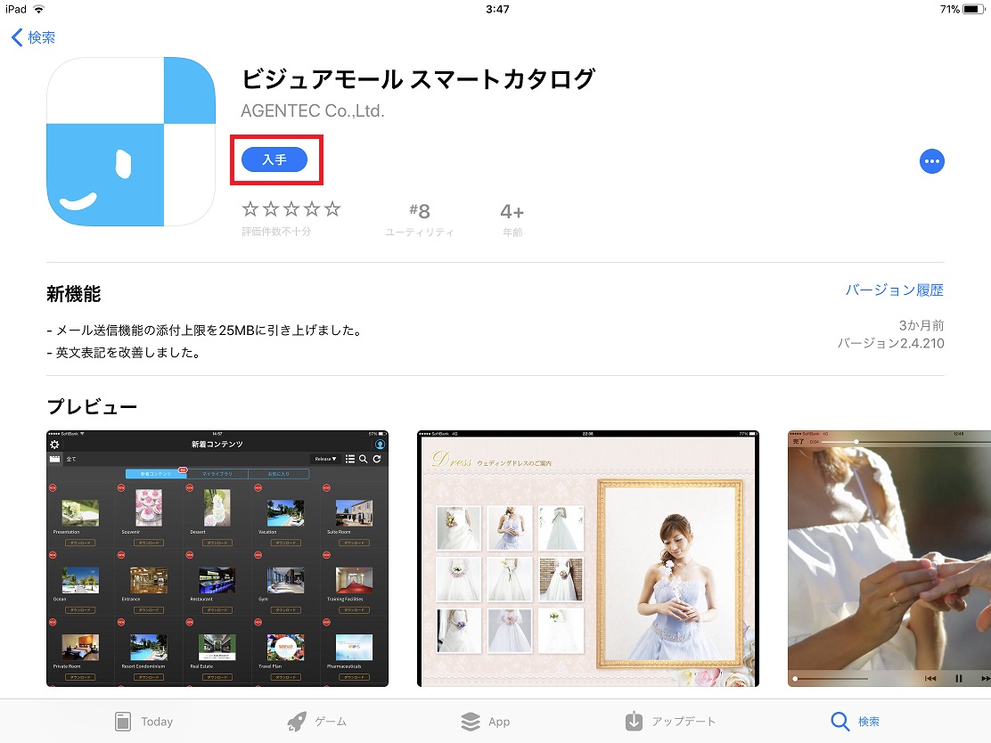Open the more options ellipsis button
The height and width of the screenshot is (743, 991).
(x=931, y=161)
